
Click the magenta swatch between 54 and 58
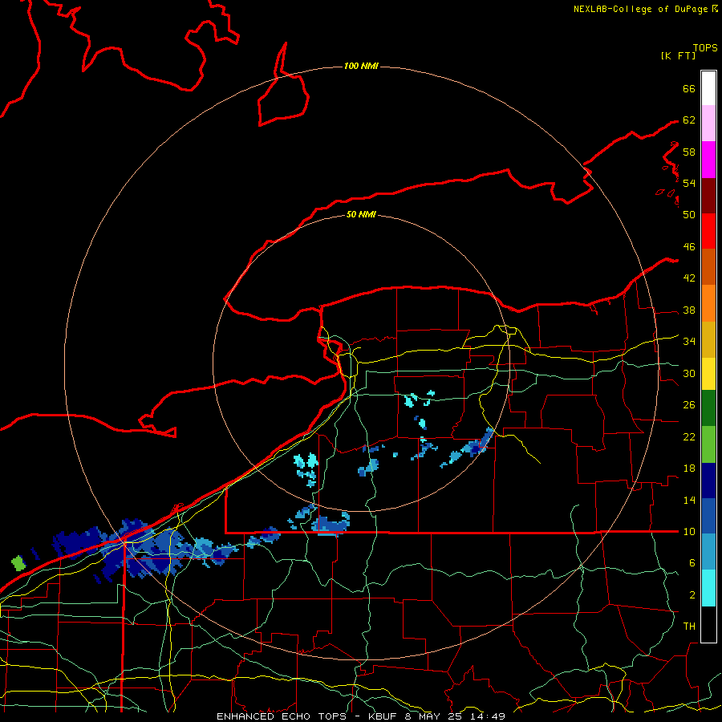(708, 160)
